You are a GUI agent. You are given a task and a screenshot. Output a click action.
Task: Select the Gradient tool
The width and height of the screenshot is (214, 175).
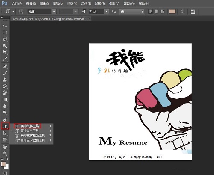click(x=5, y=99)
